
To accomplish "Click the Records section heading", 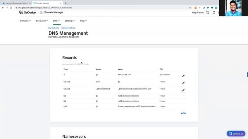I will [69, 58].
